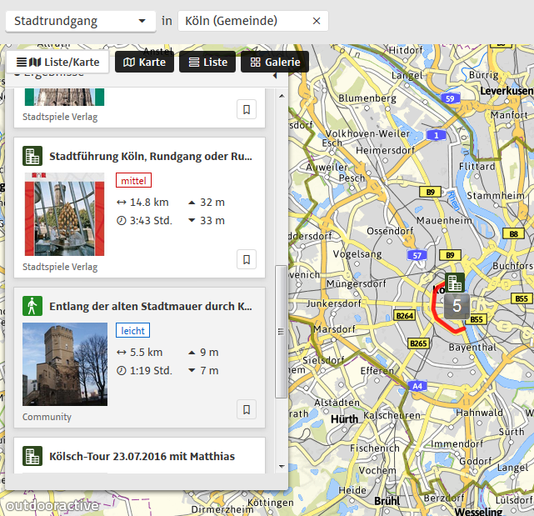Click Bayenthal label on the map

click(472, 348)
